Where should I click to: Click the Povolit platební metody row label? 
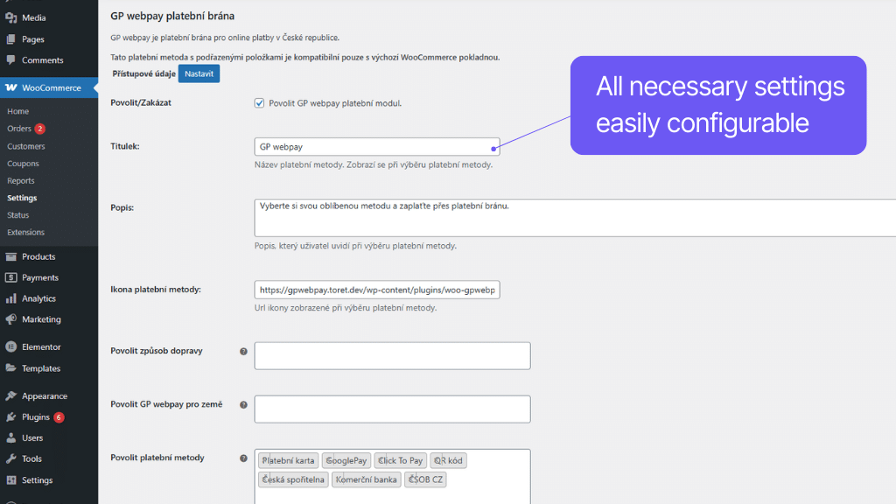[157, 458]
